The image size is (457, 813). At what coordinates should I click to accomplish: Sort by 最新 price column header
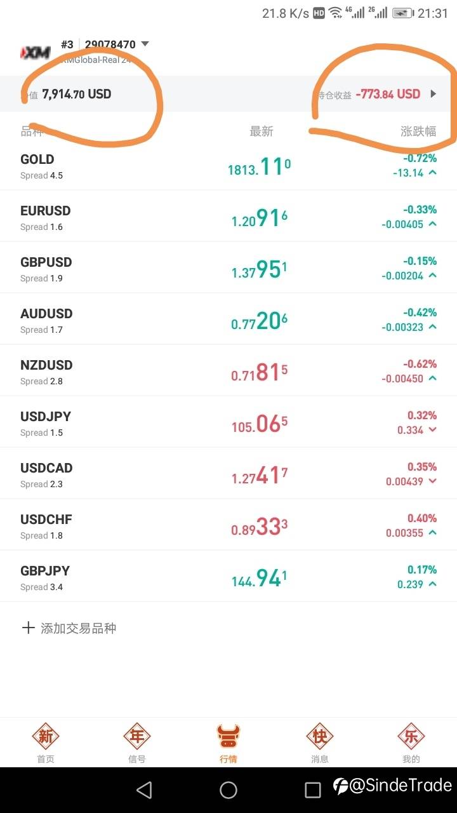point(261,131)
